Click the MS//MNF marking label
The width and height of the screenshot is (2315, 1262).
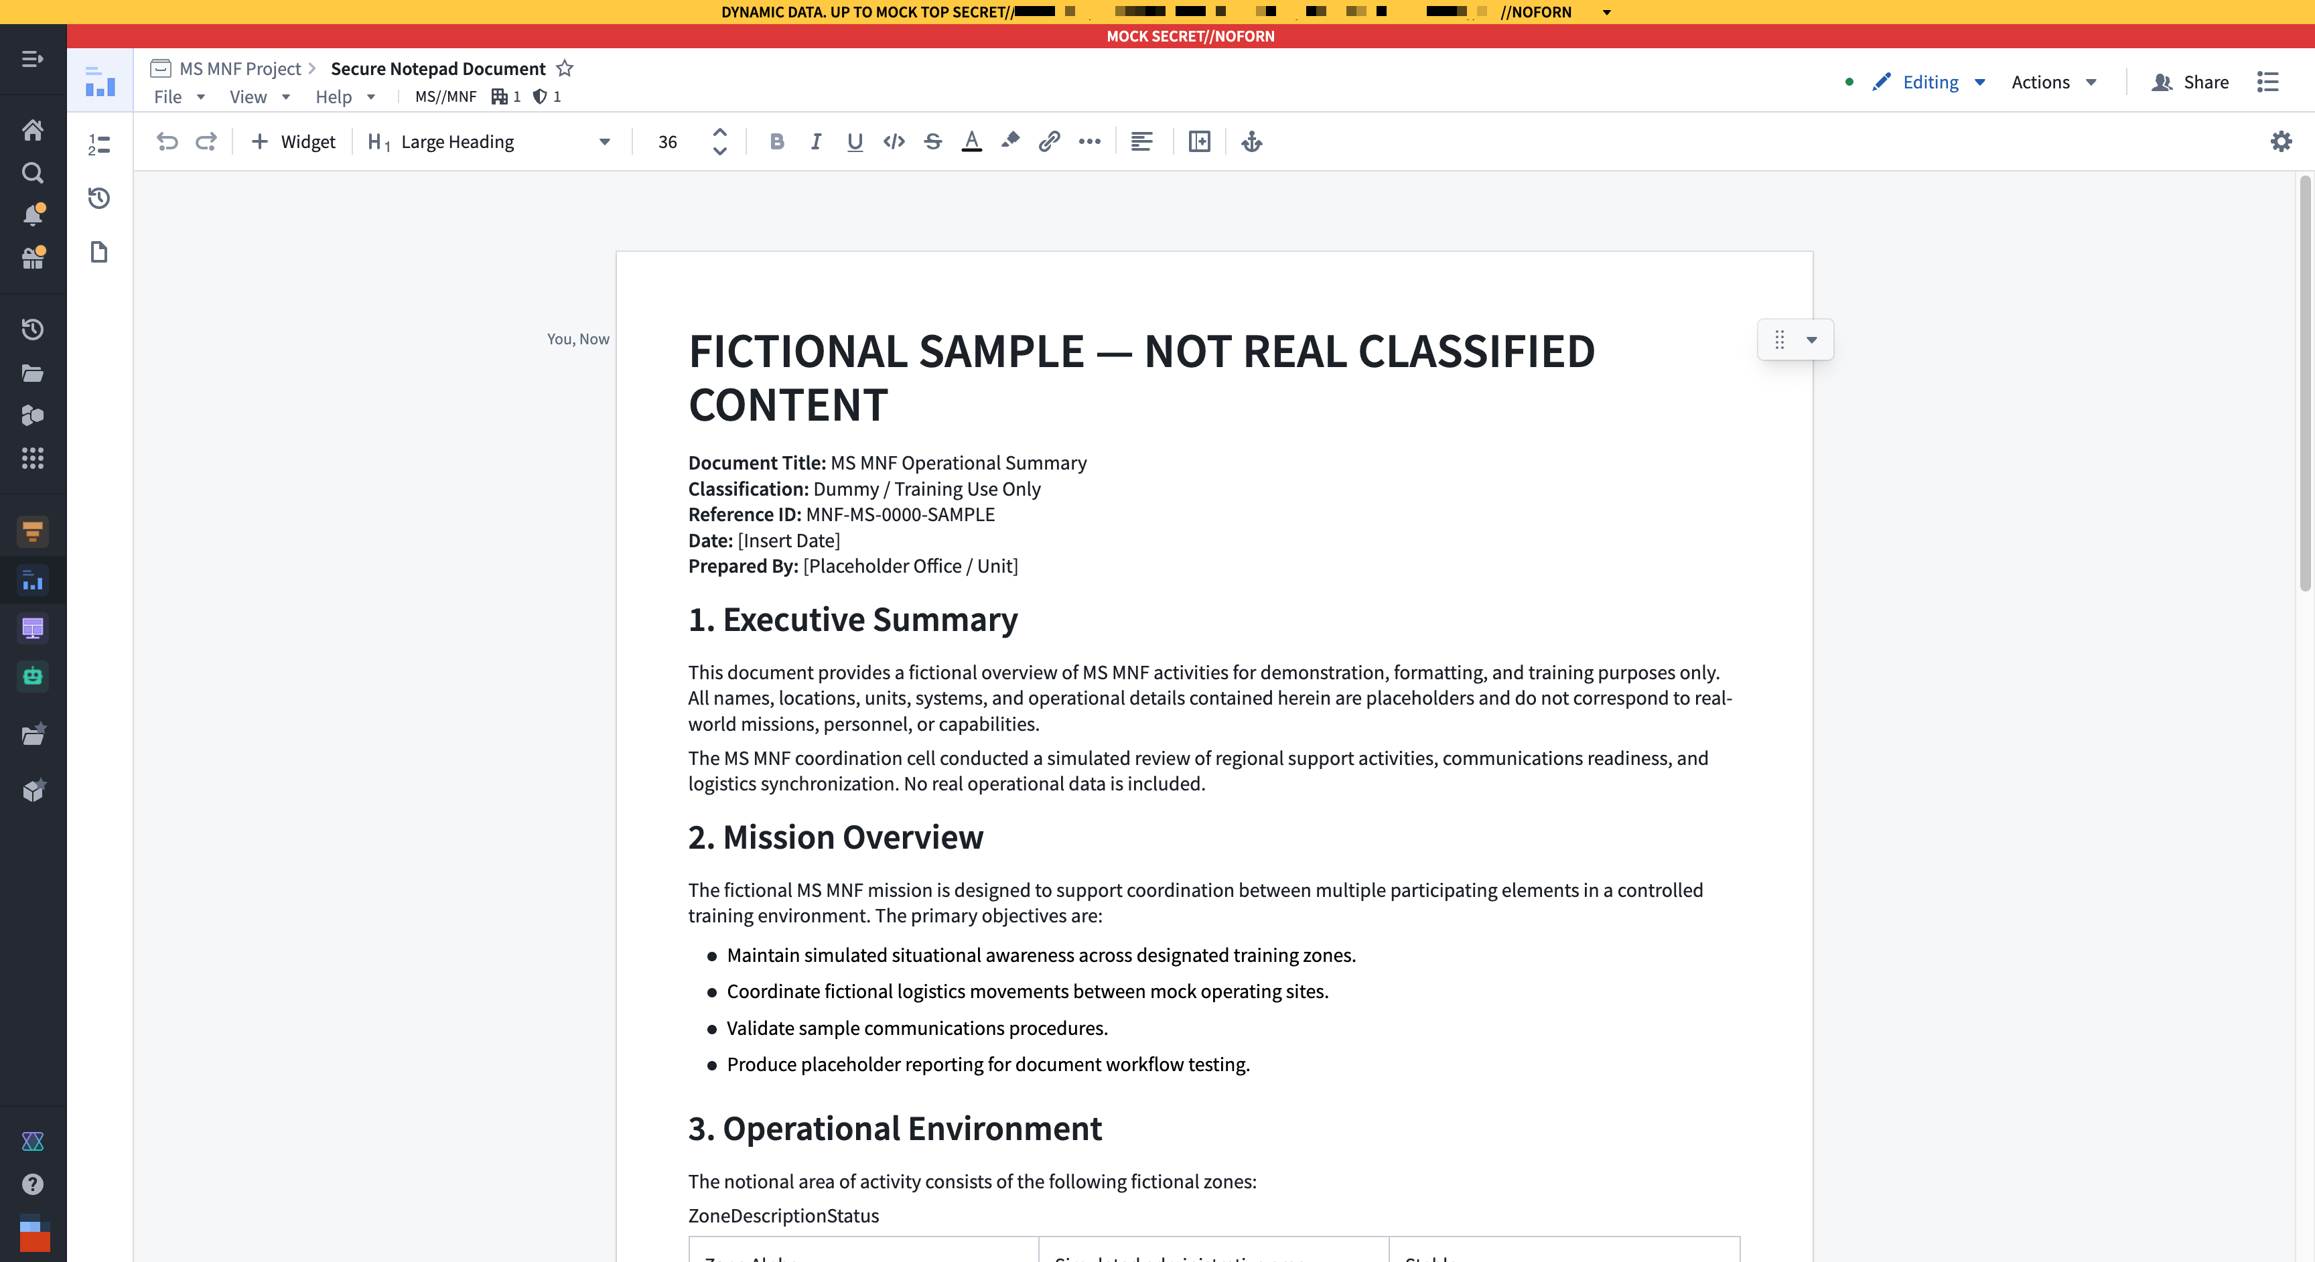[x=445, y=96]
